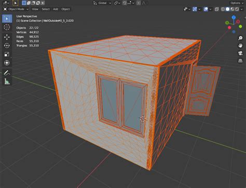Switch perspective/orthographic projection grid button
246x188 pixels.
pyautogui.click(x=240, y=61)
